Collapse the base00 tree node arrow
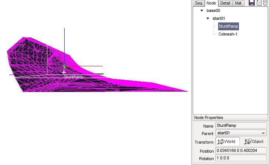The height and width of the screenshot is (165, 270). point(202,10)
